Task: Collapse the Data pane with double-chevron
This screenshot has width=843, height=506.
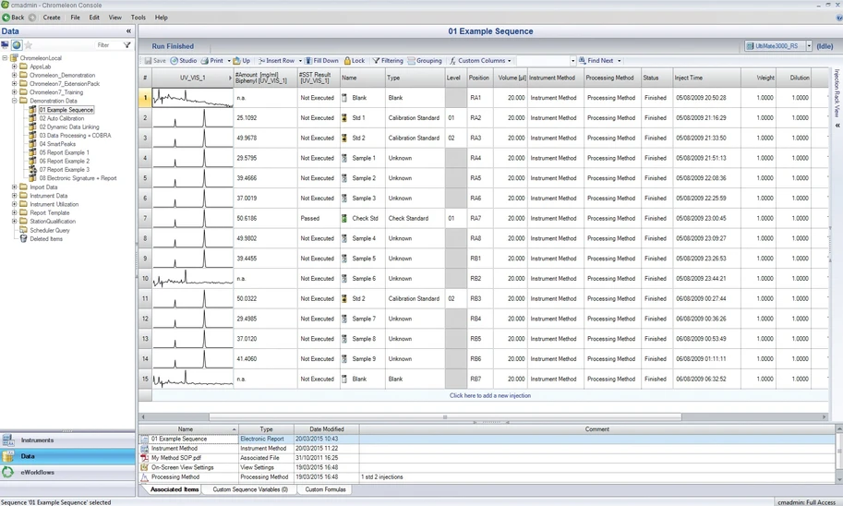Action: click(x=128, y=31)
